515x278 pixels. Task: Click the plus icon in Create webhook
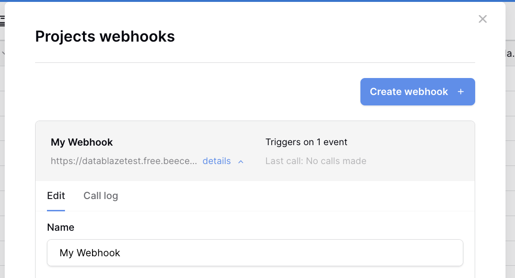[460, 92]
